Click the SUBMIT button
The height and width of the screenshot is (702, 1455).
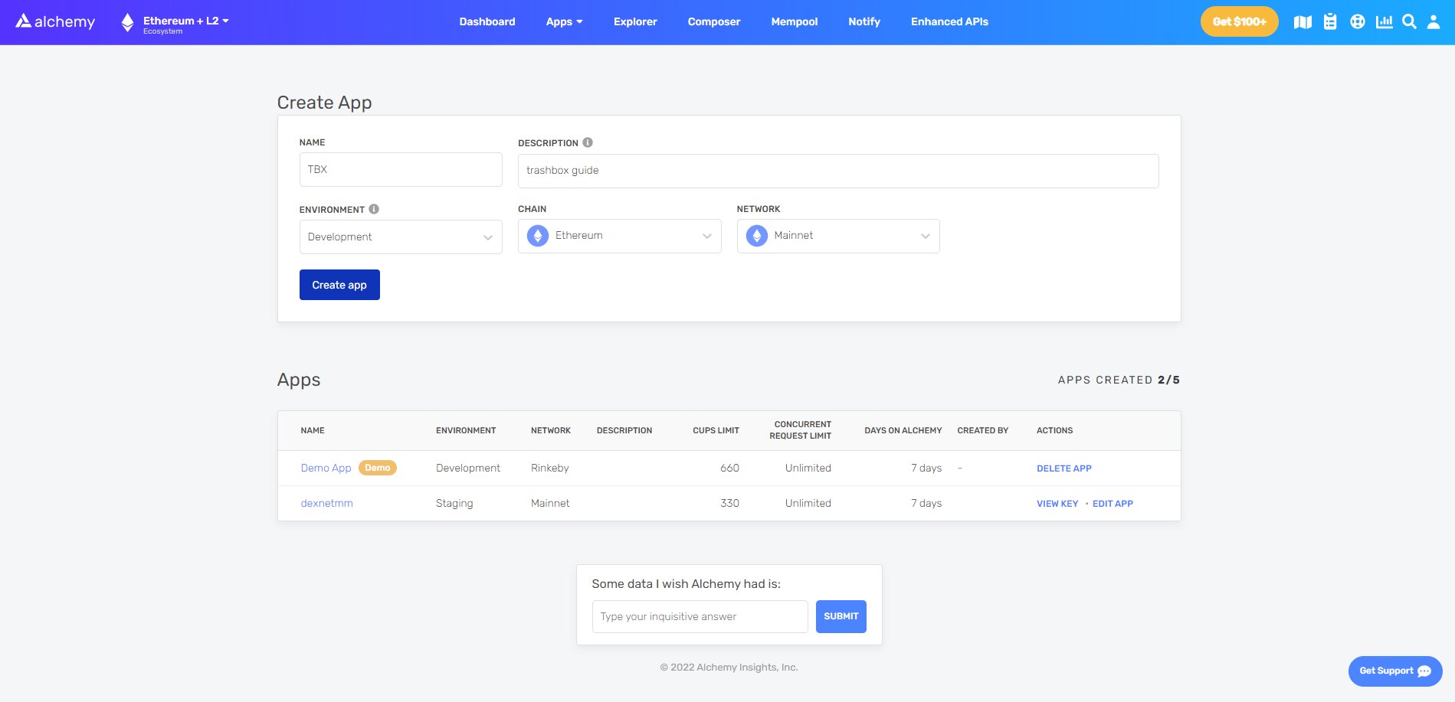(x=841, y=616)
